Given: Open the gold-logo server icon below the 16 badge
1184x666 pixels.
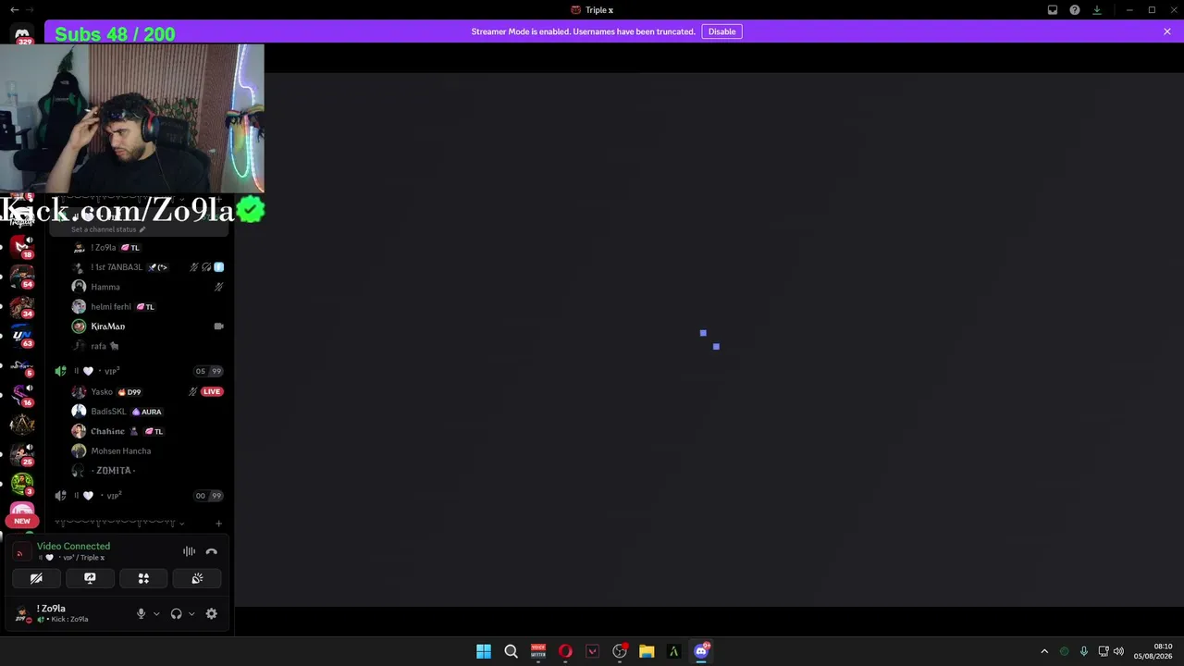Looking at the screenshot, I should click(x=22, y=425).
